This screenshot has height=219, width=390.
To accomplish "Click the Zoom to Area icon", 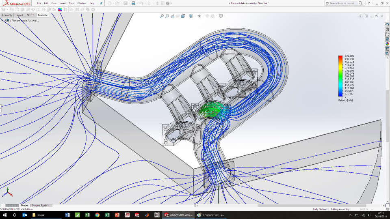I will tap(167, 16).
